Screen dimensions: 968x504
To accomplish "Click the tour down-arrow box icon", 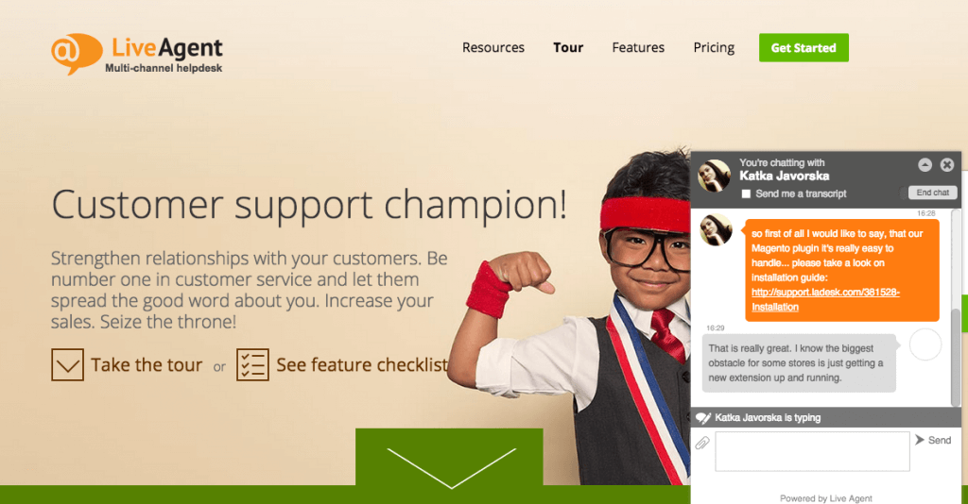I will tap(67, 364).
